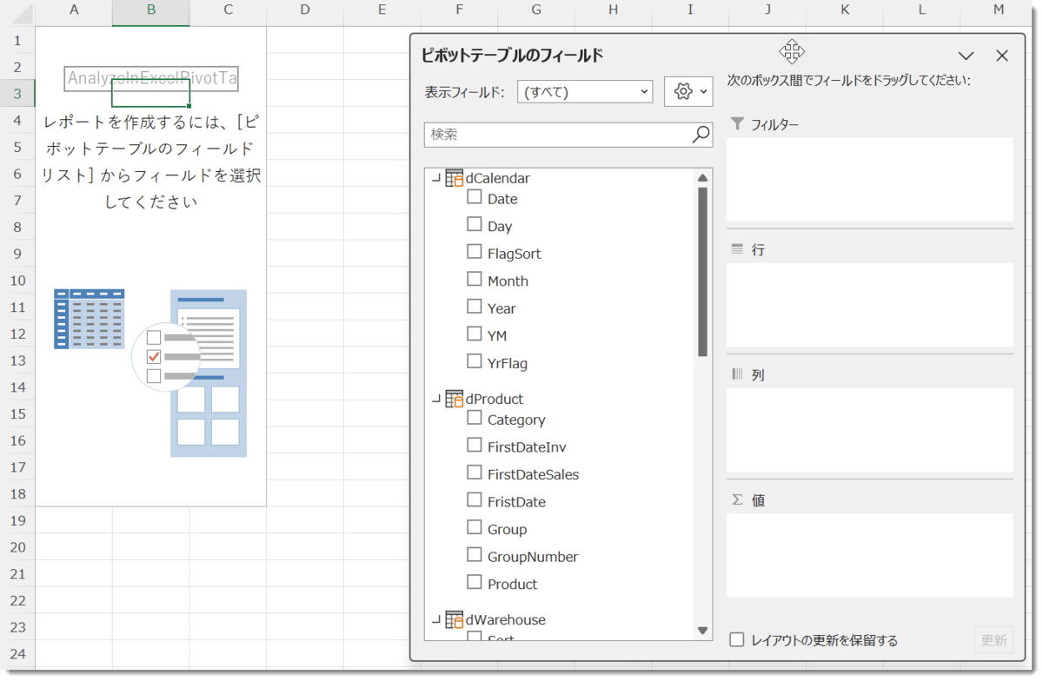Click the 行 rows area icon
Screen dimensions: 1043x681
[737, 249]
